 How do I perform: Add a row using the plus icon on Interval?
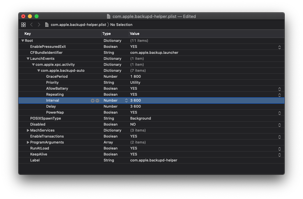coord(93,100)
